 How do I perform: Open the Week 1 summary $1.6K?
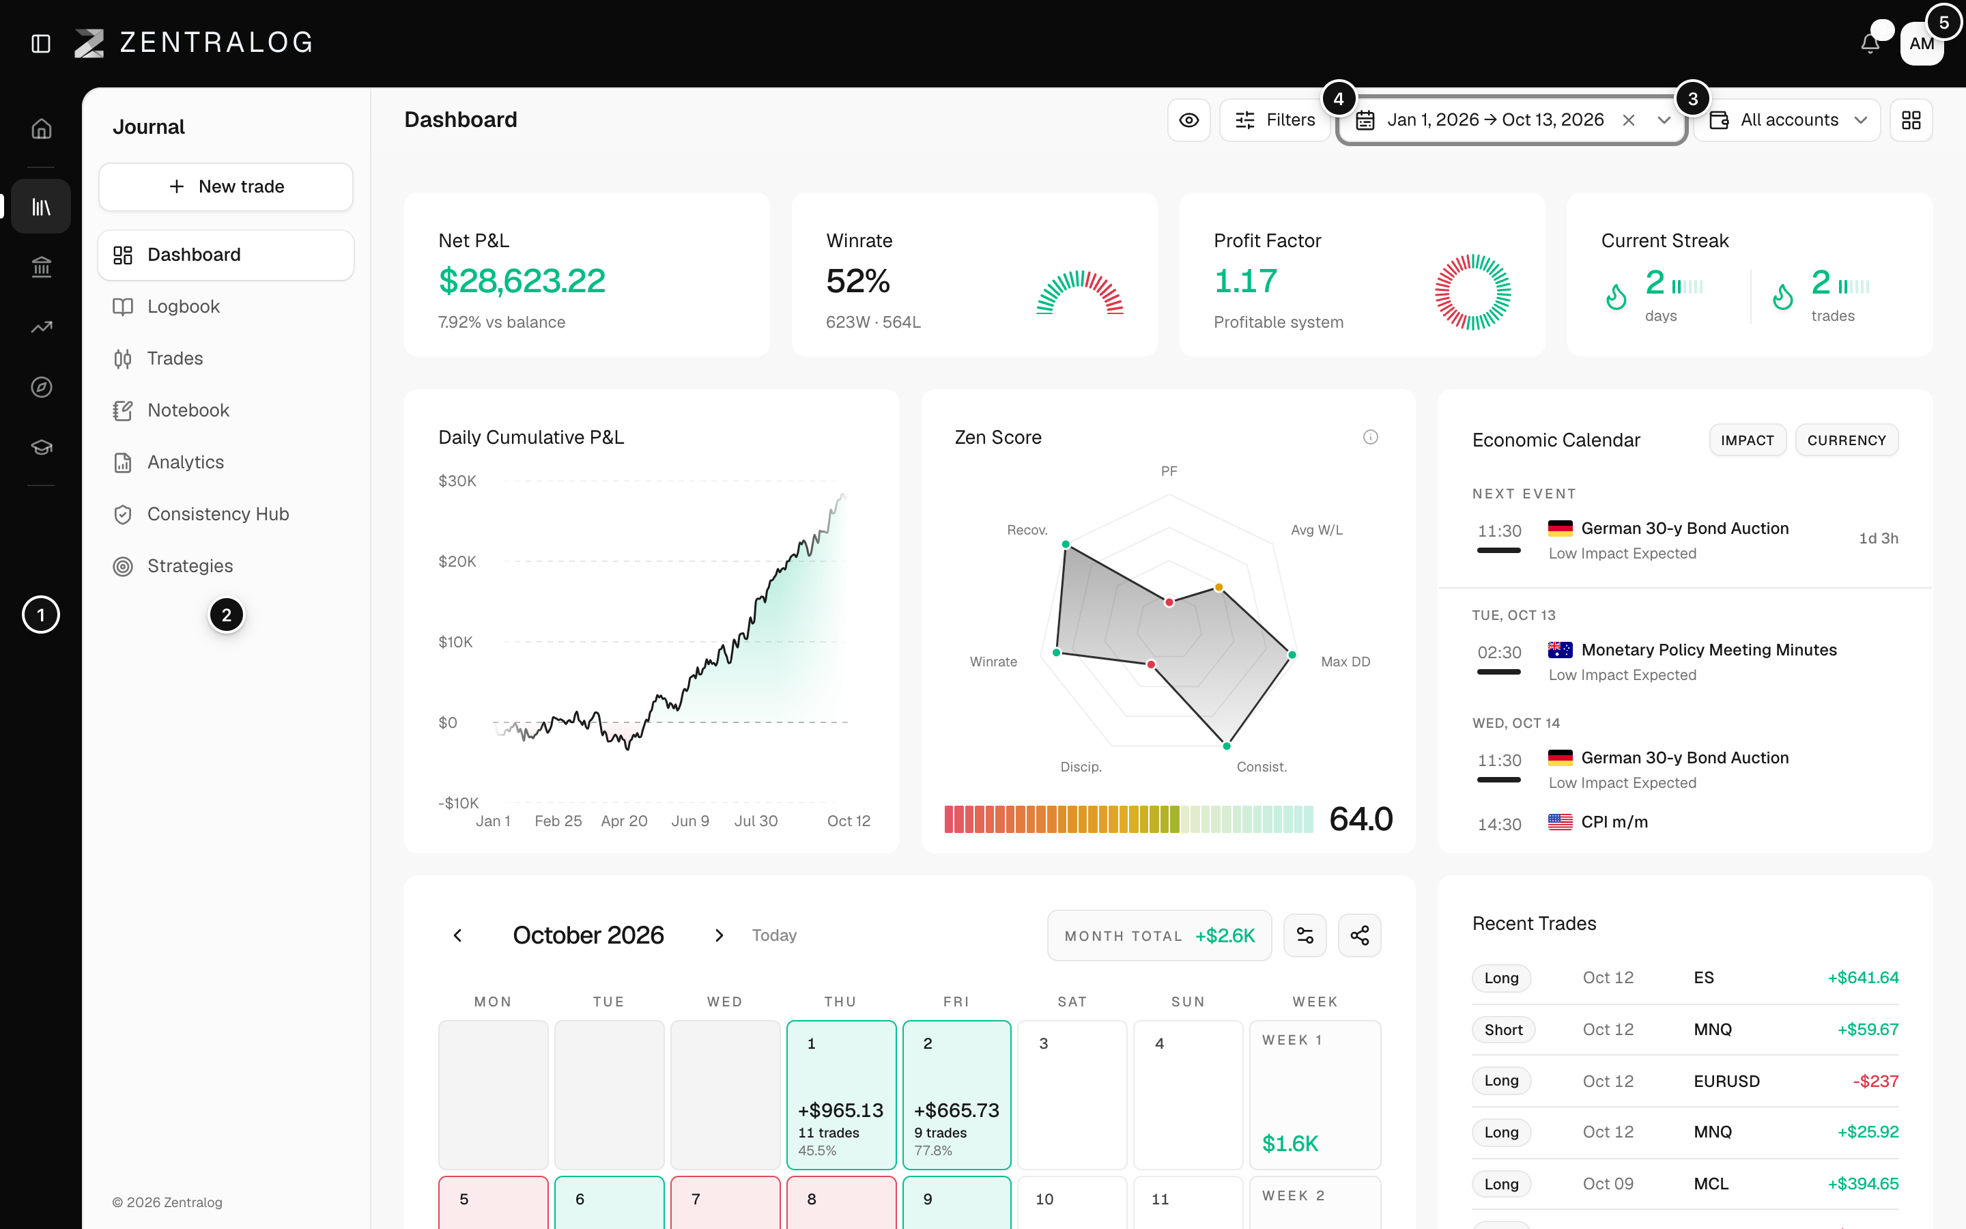pyautogui.click(x=1315, y=1095)
